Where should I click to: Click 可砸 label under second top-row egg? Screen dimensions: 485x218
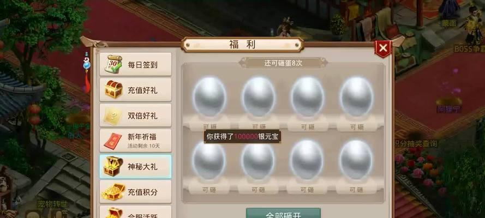click(259, 126)
